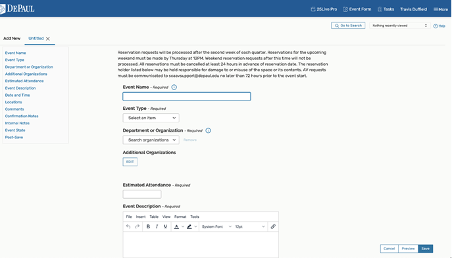This screenshot has height=258, width=452.
Task: Toggle italic formatting
Action: [x=157, y=226]
